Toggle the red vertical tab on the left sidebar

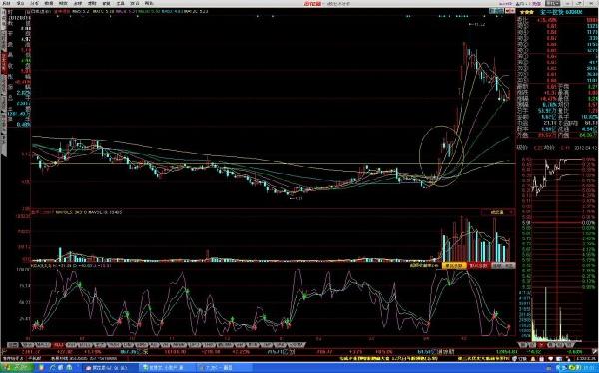pyautogui.click(x=5, y=63)
